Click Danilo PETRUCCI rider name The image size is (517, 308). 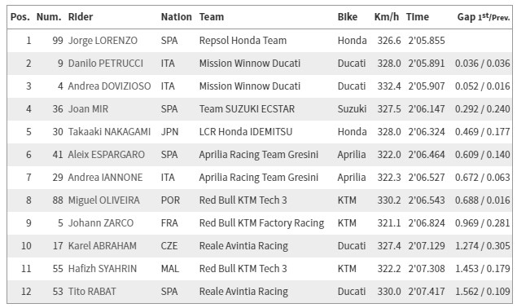click(x=106, y=64)
